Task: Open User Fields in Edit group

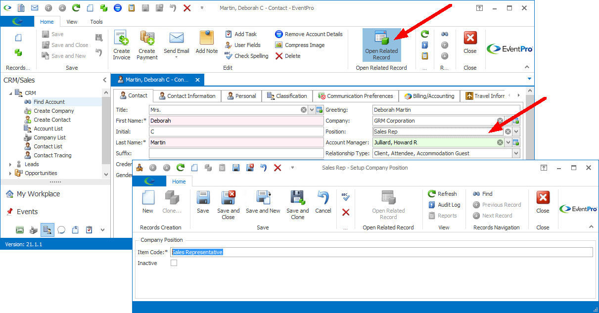Action: pos(242,45)
